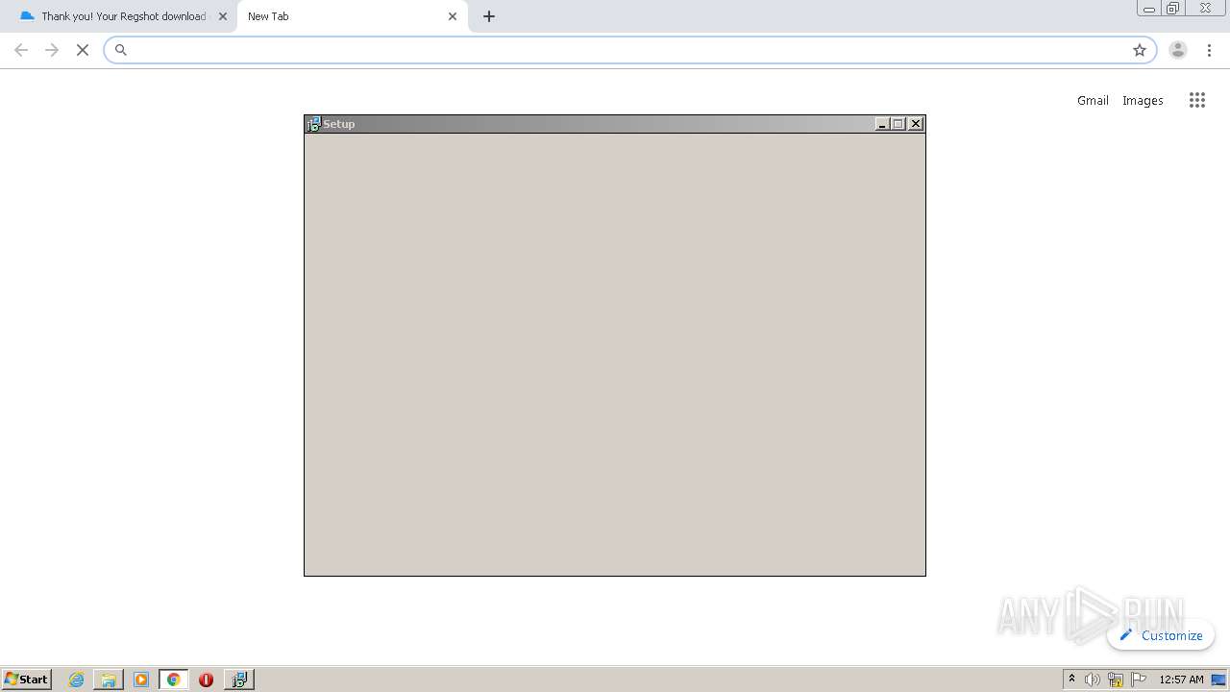1230x692 pixels.
Task: Go back to previous page
Action: (x=21, y=50)
